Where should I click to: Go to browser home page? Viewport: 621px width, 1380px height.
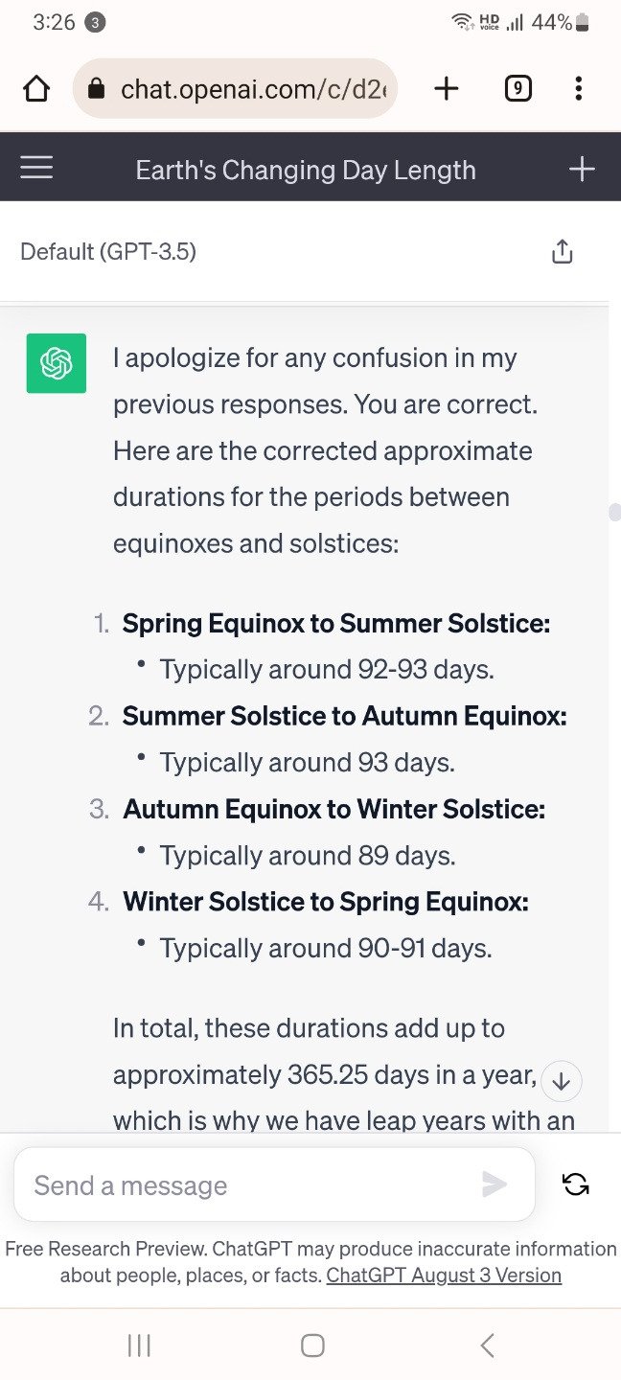pyautogui.click(x=36, y=89)
